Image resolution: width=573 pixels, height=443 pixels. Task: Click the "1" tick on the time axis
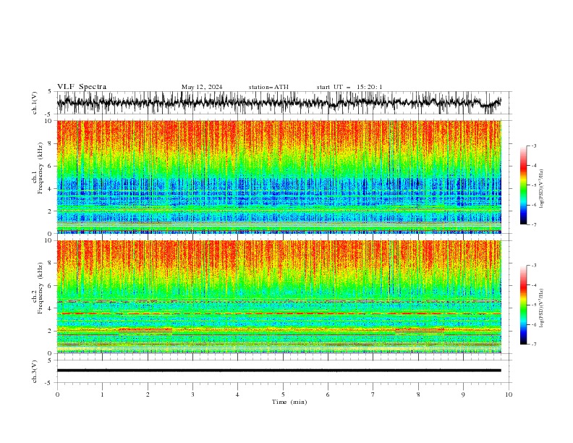click(x=102, y=395)
